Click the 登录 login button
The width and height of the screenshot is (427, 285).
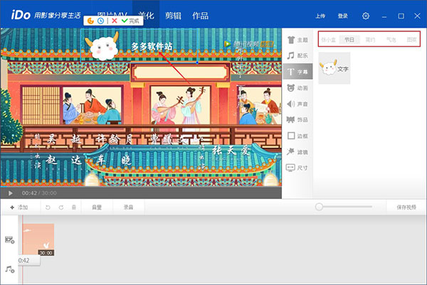(343, 16)
